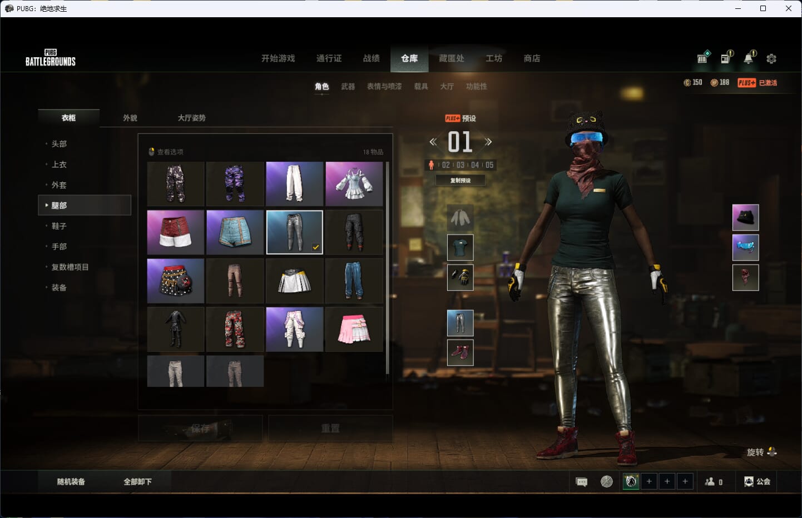
Task: Switch to preset 05
Action: [489, 165]
